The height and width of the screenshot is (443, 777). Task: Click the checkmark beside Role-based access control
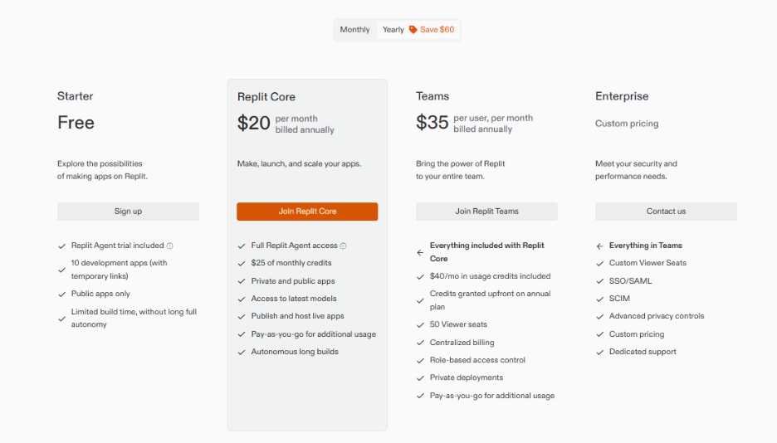420,361
